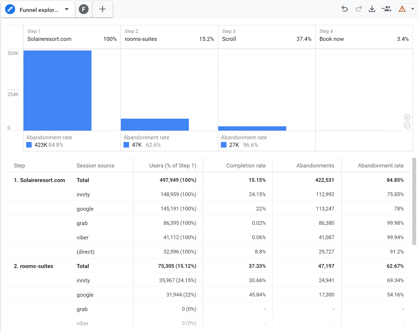Open the Funnel exploration tab dropdown arrow
The height and width of the screenshot is (332, 418).
67,9
